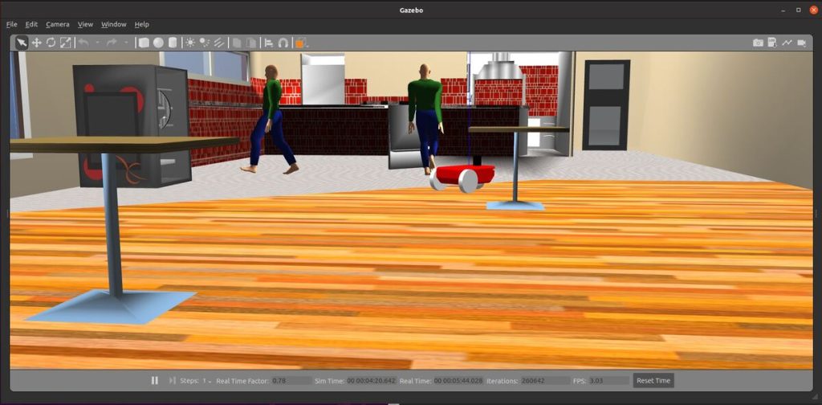Toggle video recording camera icon
Image resolution: width=822 pixels, height=405 pixels.
click(x=801, y=43)
